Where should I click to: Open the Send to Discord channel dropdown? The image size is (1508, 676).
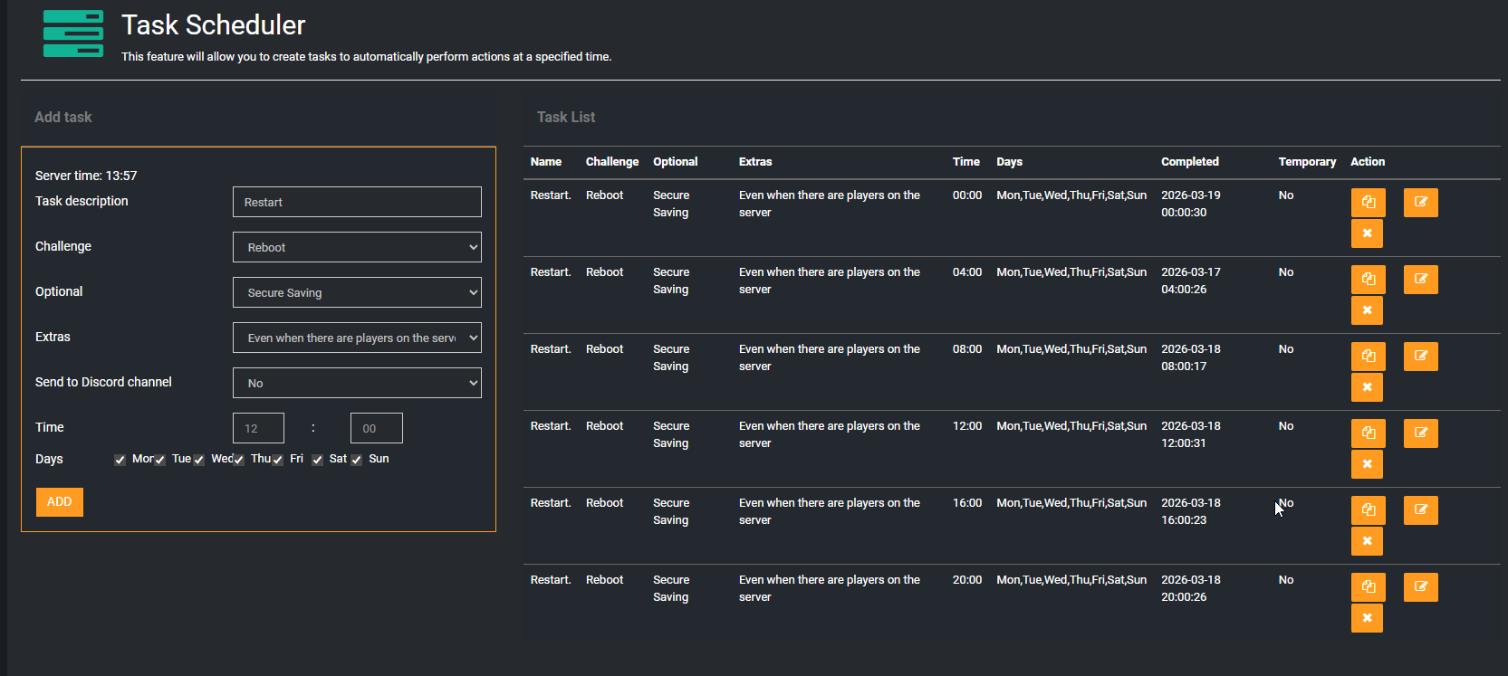(x=357, y=383)
